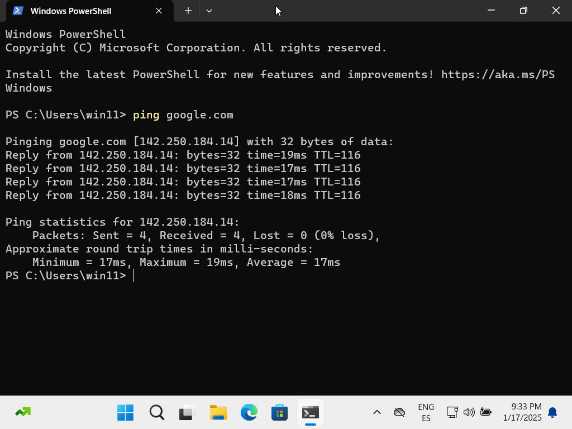The image size is (572, 429).
Task: Open notifications bell icon
Action: coord(552,413)
